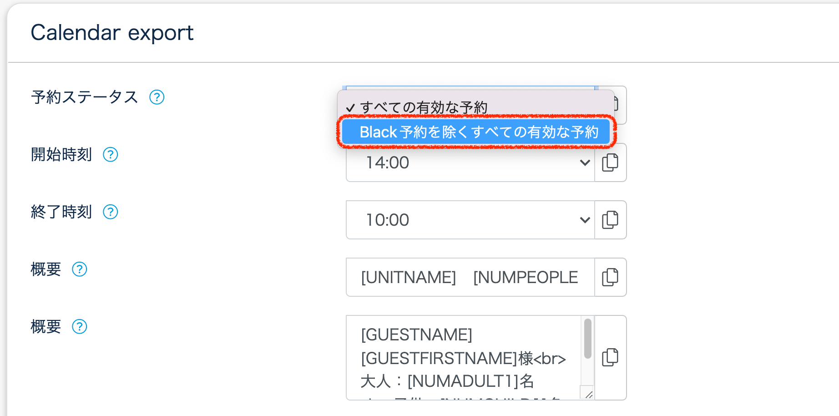
Task: Show help tooltip for 終了時刻
Action: click(111, 212)
